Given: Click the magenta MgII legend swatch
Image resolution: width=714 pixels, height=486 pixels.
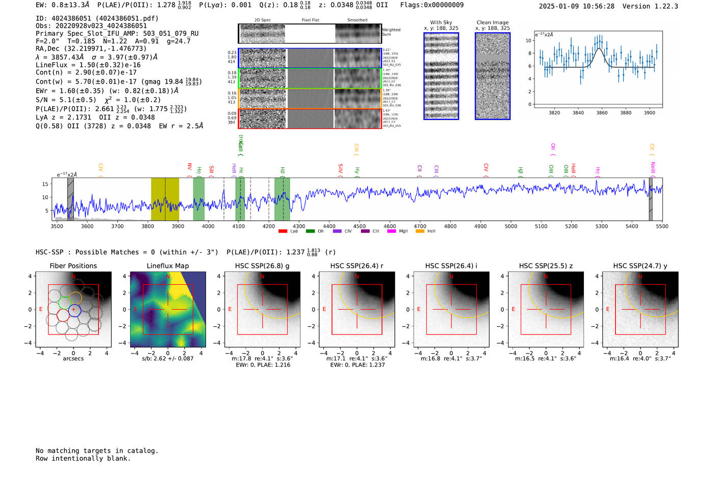Looking at the screenshot, I should [392, 231].
